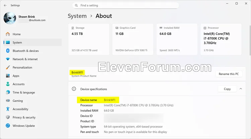This screenshot has width=251, height=139.
Task: Click the Storage card icon
Action: click(x=73, y=28)
